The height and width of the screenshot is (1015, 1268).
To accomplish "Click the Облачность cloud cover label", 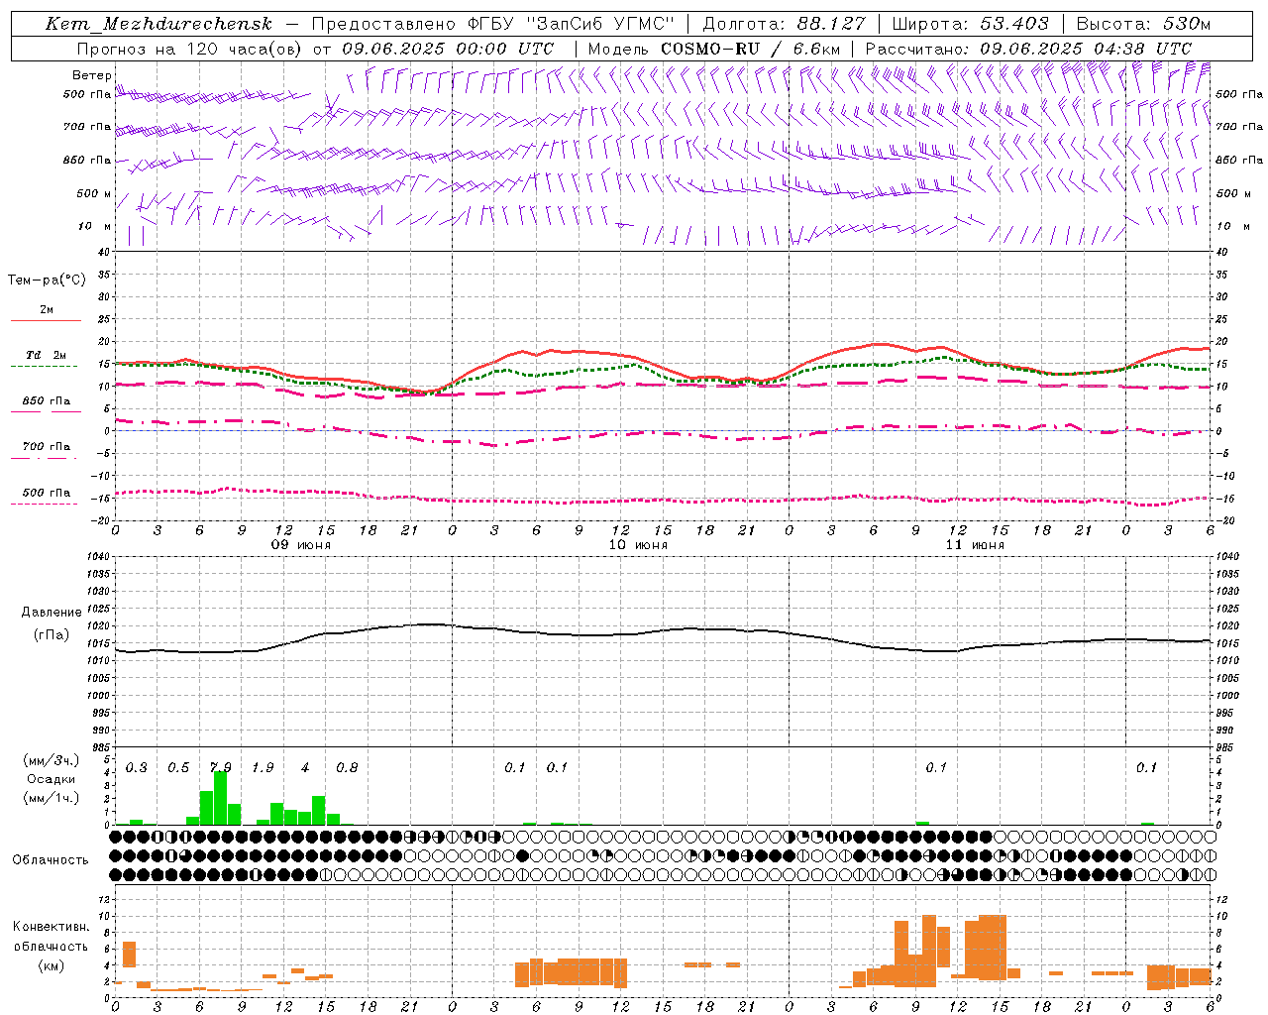I will 51,860.
